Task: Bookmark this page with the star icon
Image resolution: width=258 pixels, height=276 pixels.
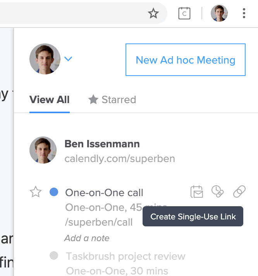Action: click(153, 13)
